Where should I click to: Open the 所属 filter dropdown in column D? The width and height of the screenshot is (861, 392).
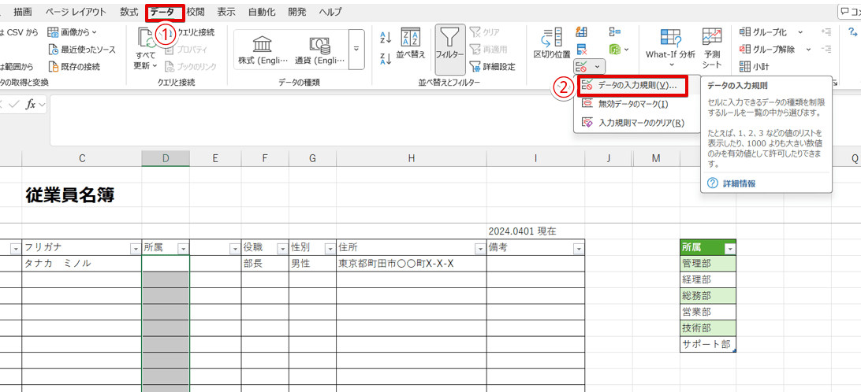[x=183, y=249]
